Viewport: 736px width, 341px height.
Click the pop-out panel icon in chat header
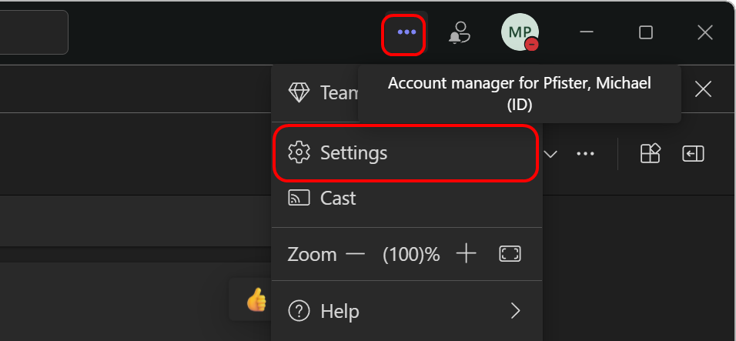pyautogui.click(x=693, y=153)
